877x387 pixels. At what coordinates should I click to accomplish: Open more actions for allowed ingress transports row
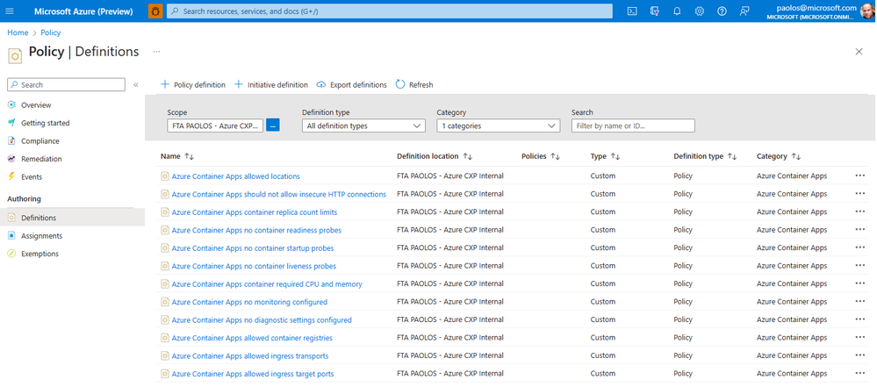[x=859, y=355]
